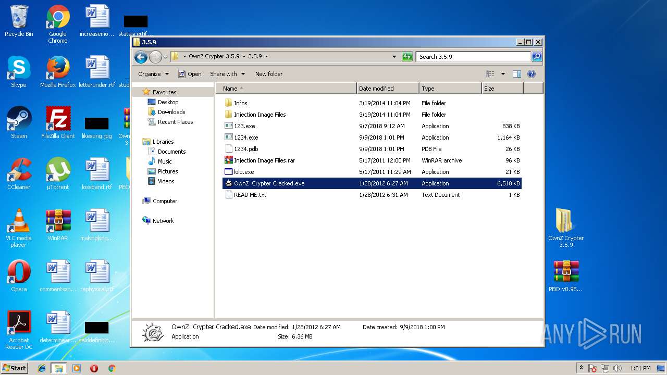The height and width of the screenshot is (375, 667).
Task: Click the Start button
Action: pos(14,368)
